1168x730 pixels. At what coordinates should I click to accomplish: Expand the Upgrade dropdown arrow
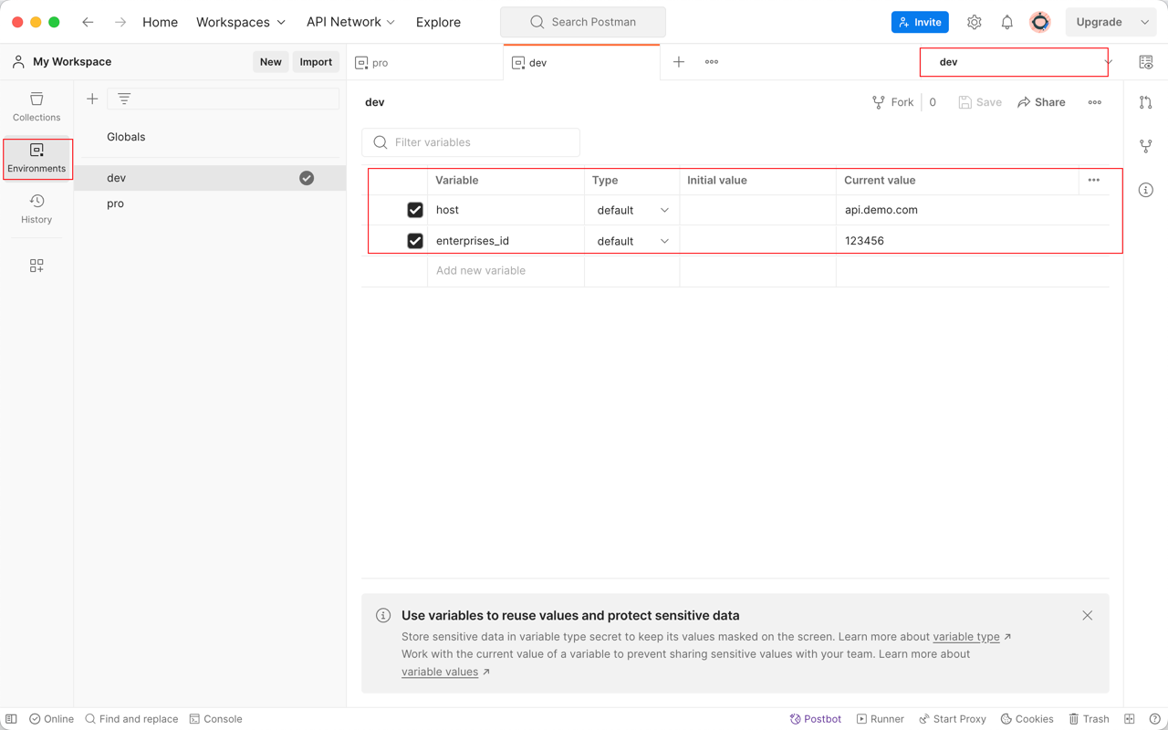1145,22
